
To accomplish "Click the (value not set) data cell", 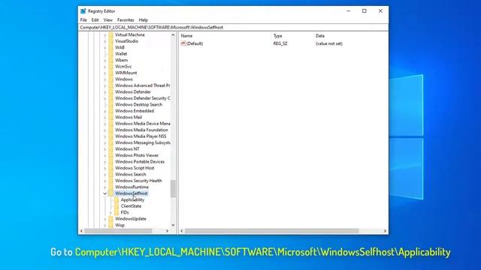I will click(x=329, y=43).
